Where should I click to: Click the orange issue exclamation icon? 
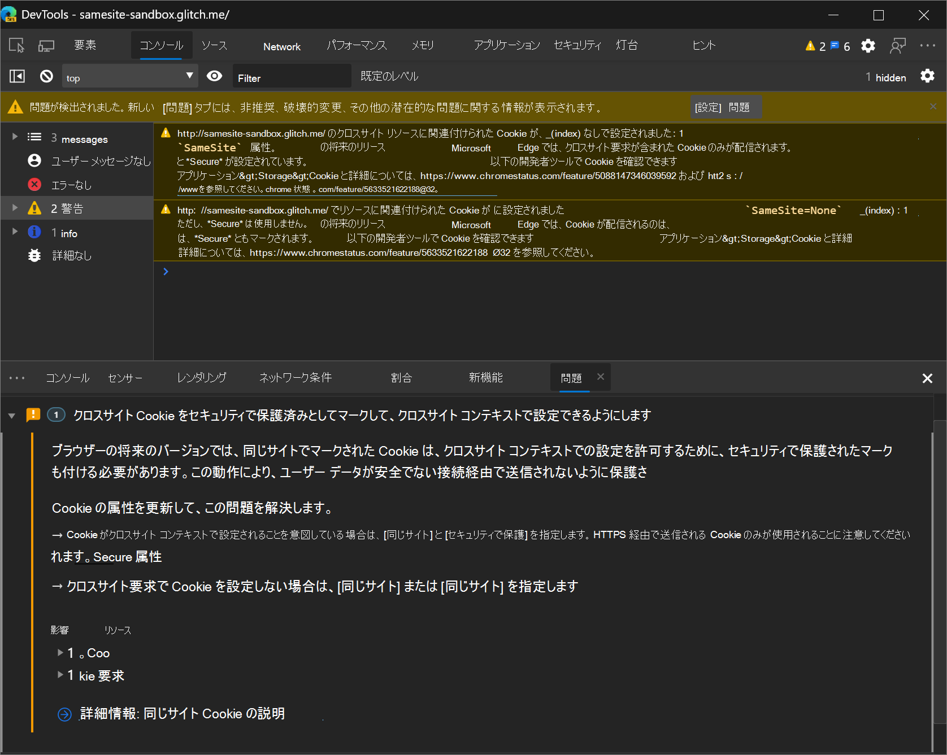click(x=33, y=415)
